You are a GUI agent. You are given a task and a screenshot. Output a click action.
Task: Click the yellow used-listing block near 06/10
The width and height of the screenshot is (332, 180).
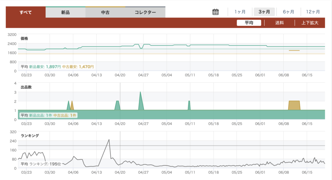click(x=294, y=105)
